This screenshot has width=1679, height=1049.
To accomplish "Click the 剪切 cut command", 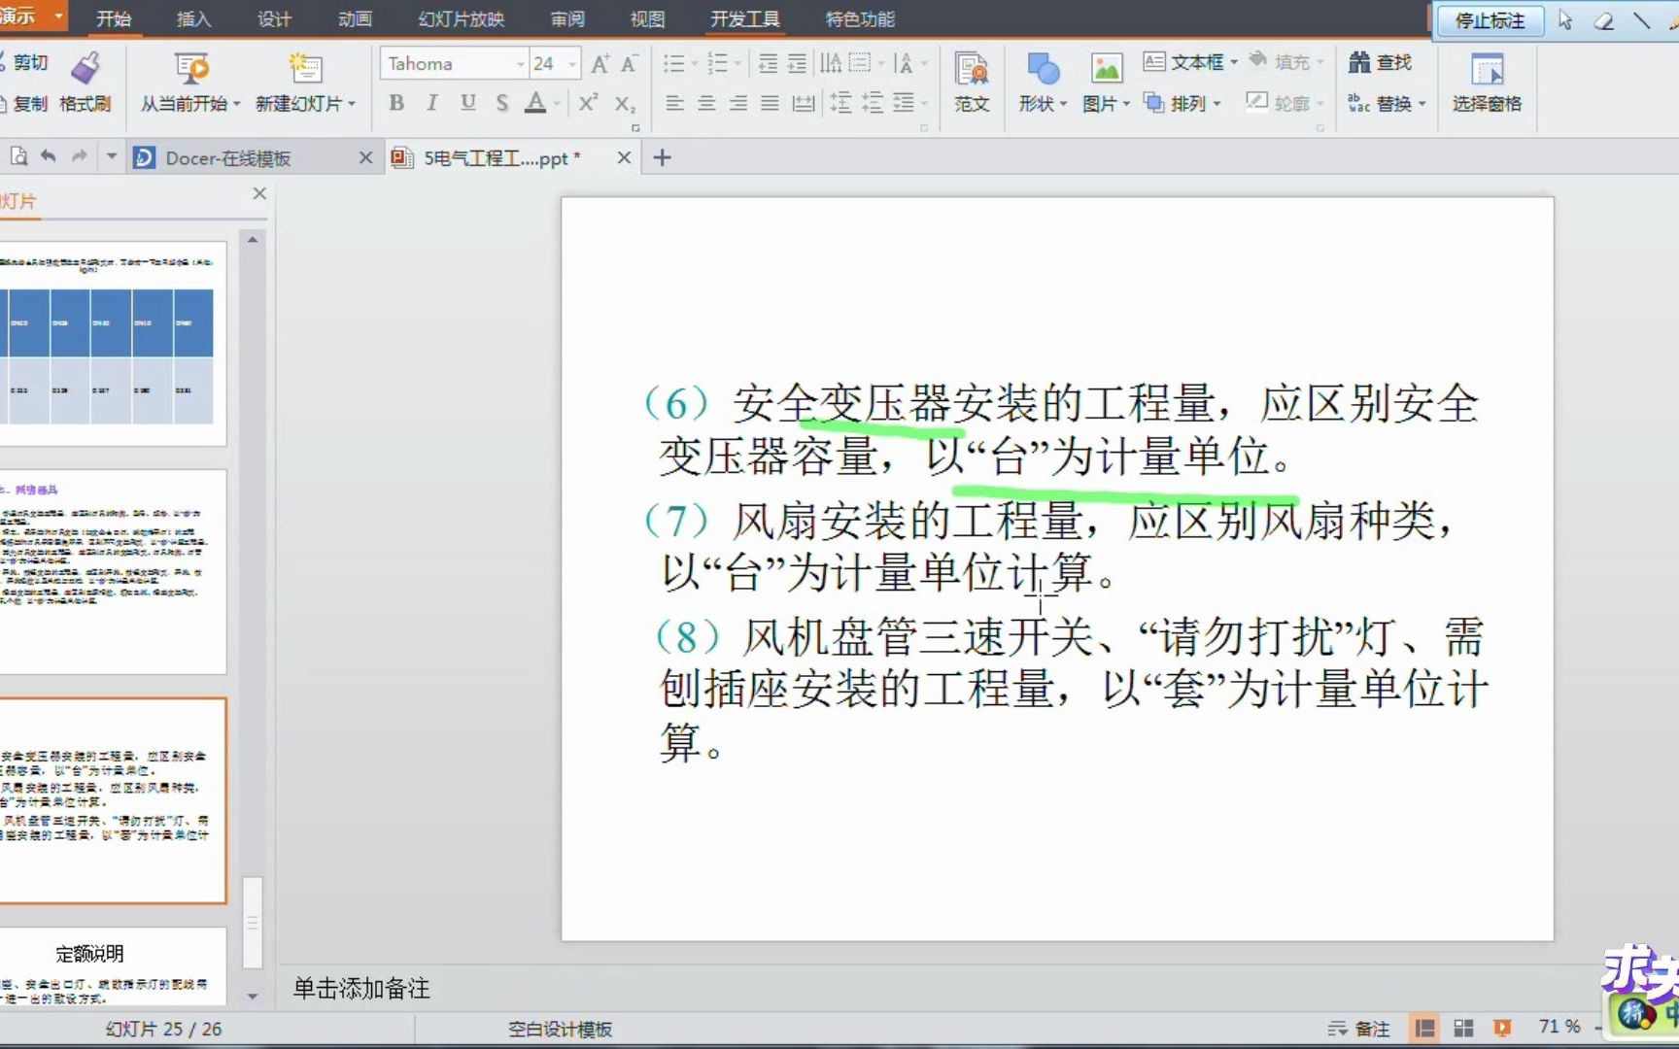I will [x=23, y=63].
